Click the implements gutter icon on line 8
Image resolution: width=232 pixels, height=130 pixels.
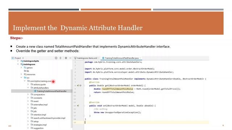pyautogui.click(x=78, y=86)
